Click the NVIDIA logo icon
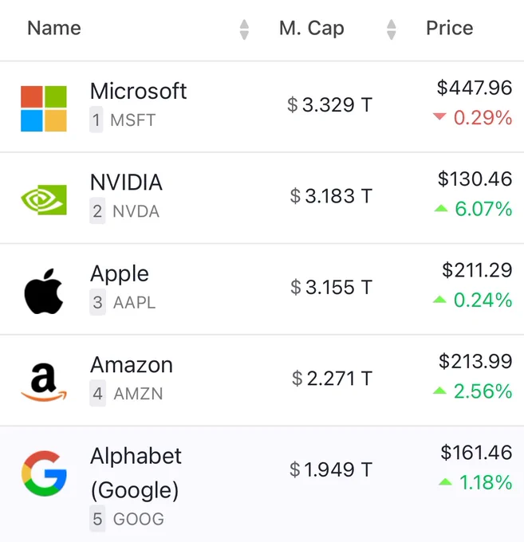The height and width of the screenshot is (542, 524). coord(44,200)
